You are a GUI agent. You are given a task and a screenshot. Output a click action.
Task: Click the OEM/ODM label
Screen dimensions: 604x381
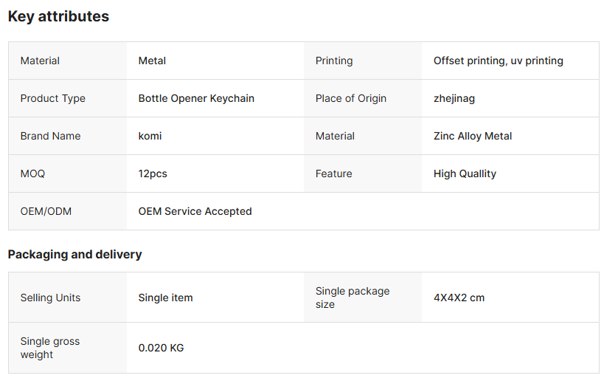tap(46, 211)
